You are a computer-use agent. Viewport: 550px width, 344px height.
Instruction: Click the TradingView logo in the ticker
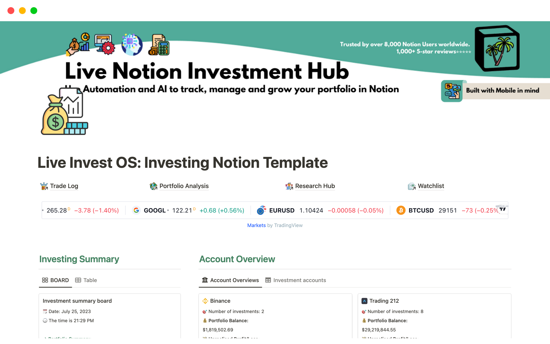pos(503,210)
